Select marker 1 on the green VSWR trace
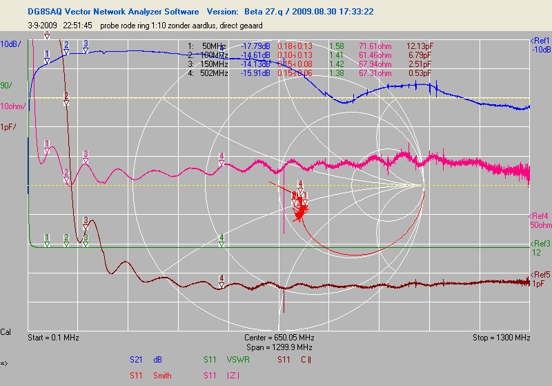 coord(47,238)
